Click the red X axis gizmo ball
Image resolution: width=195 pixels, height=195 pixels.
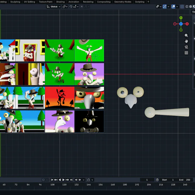click(x=187, y=24)
